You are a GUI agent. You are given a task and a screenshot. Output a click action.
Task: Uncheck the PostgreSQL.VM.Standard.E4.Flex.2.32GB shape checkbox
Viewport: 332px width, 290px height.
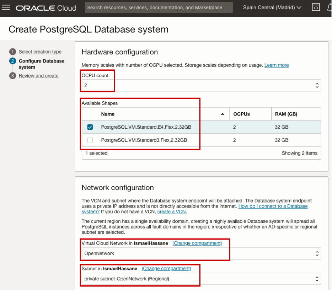coord(90,127)
